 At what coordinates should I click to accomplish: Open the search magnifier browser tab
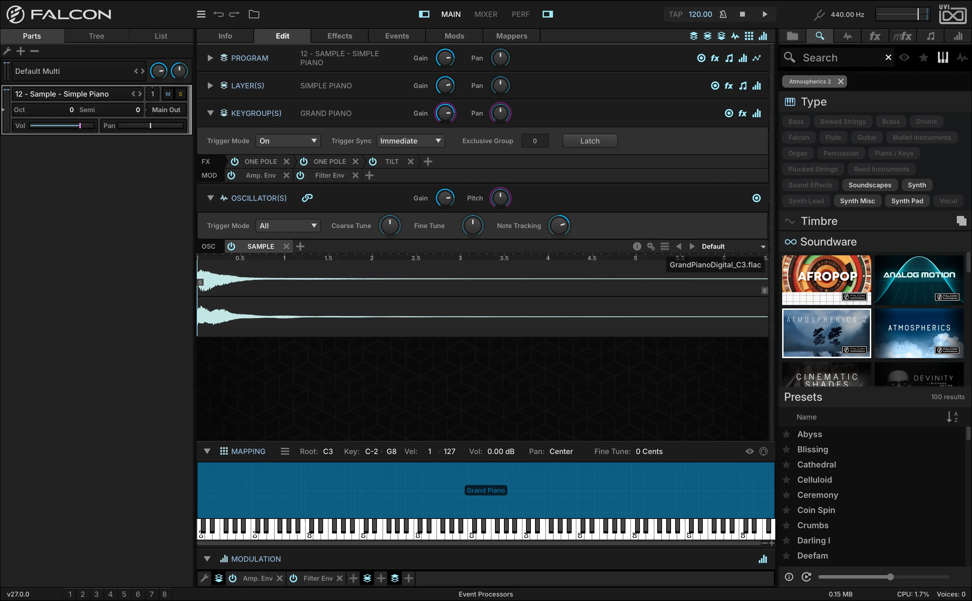pyautogui.click(x=820, y=36)
